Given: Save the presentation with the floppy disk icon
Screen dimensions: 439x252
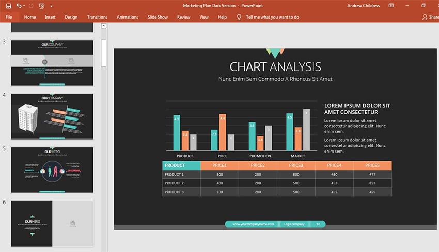Looking at the screenshot, I should click(x=9, y=6).
